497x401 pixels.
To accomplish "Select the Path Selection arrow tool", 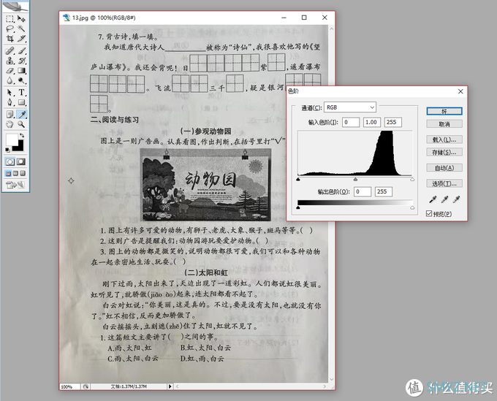I will 10,93.
